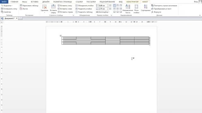Click Insert Left (Вставить слева)
This screenshot has width=202, height=113.
[65, 9]
